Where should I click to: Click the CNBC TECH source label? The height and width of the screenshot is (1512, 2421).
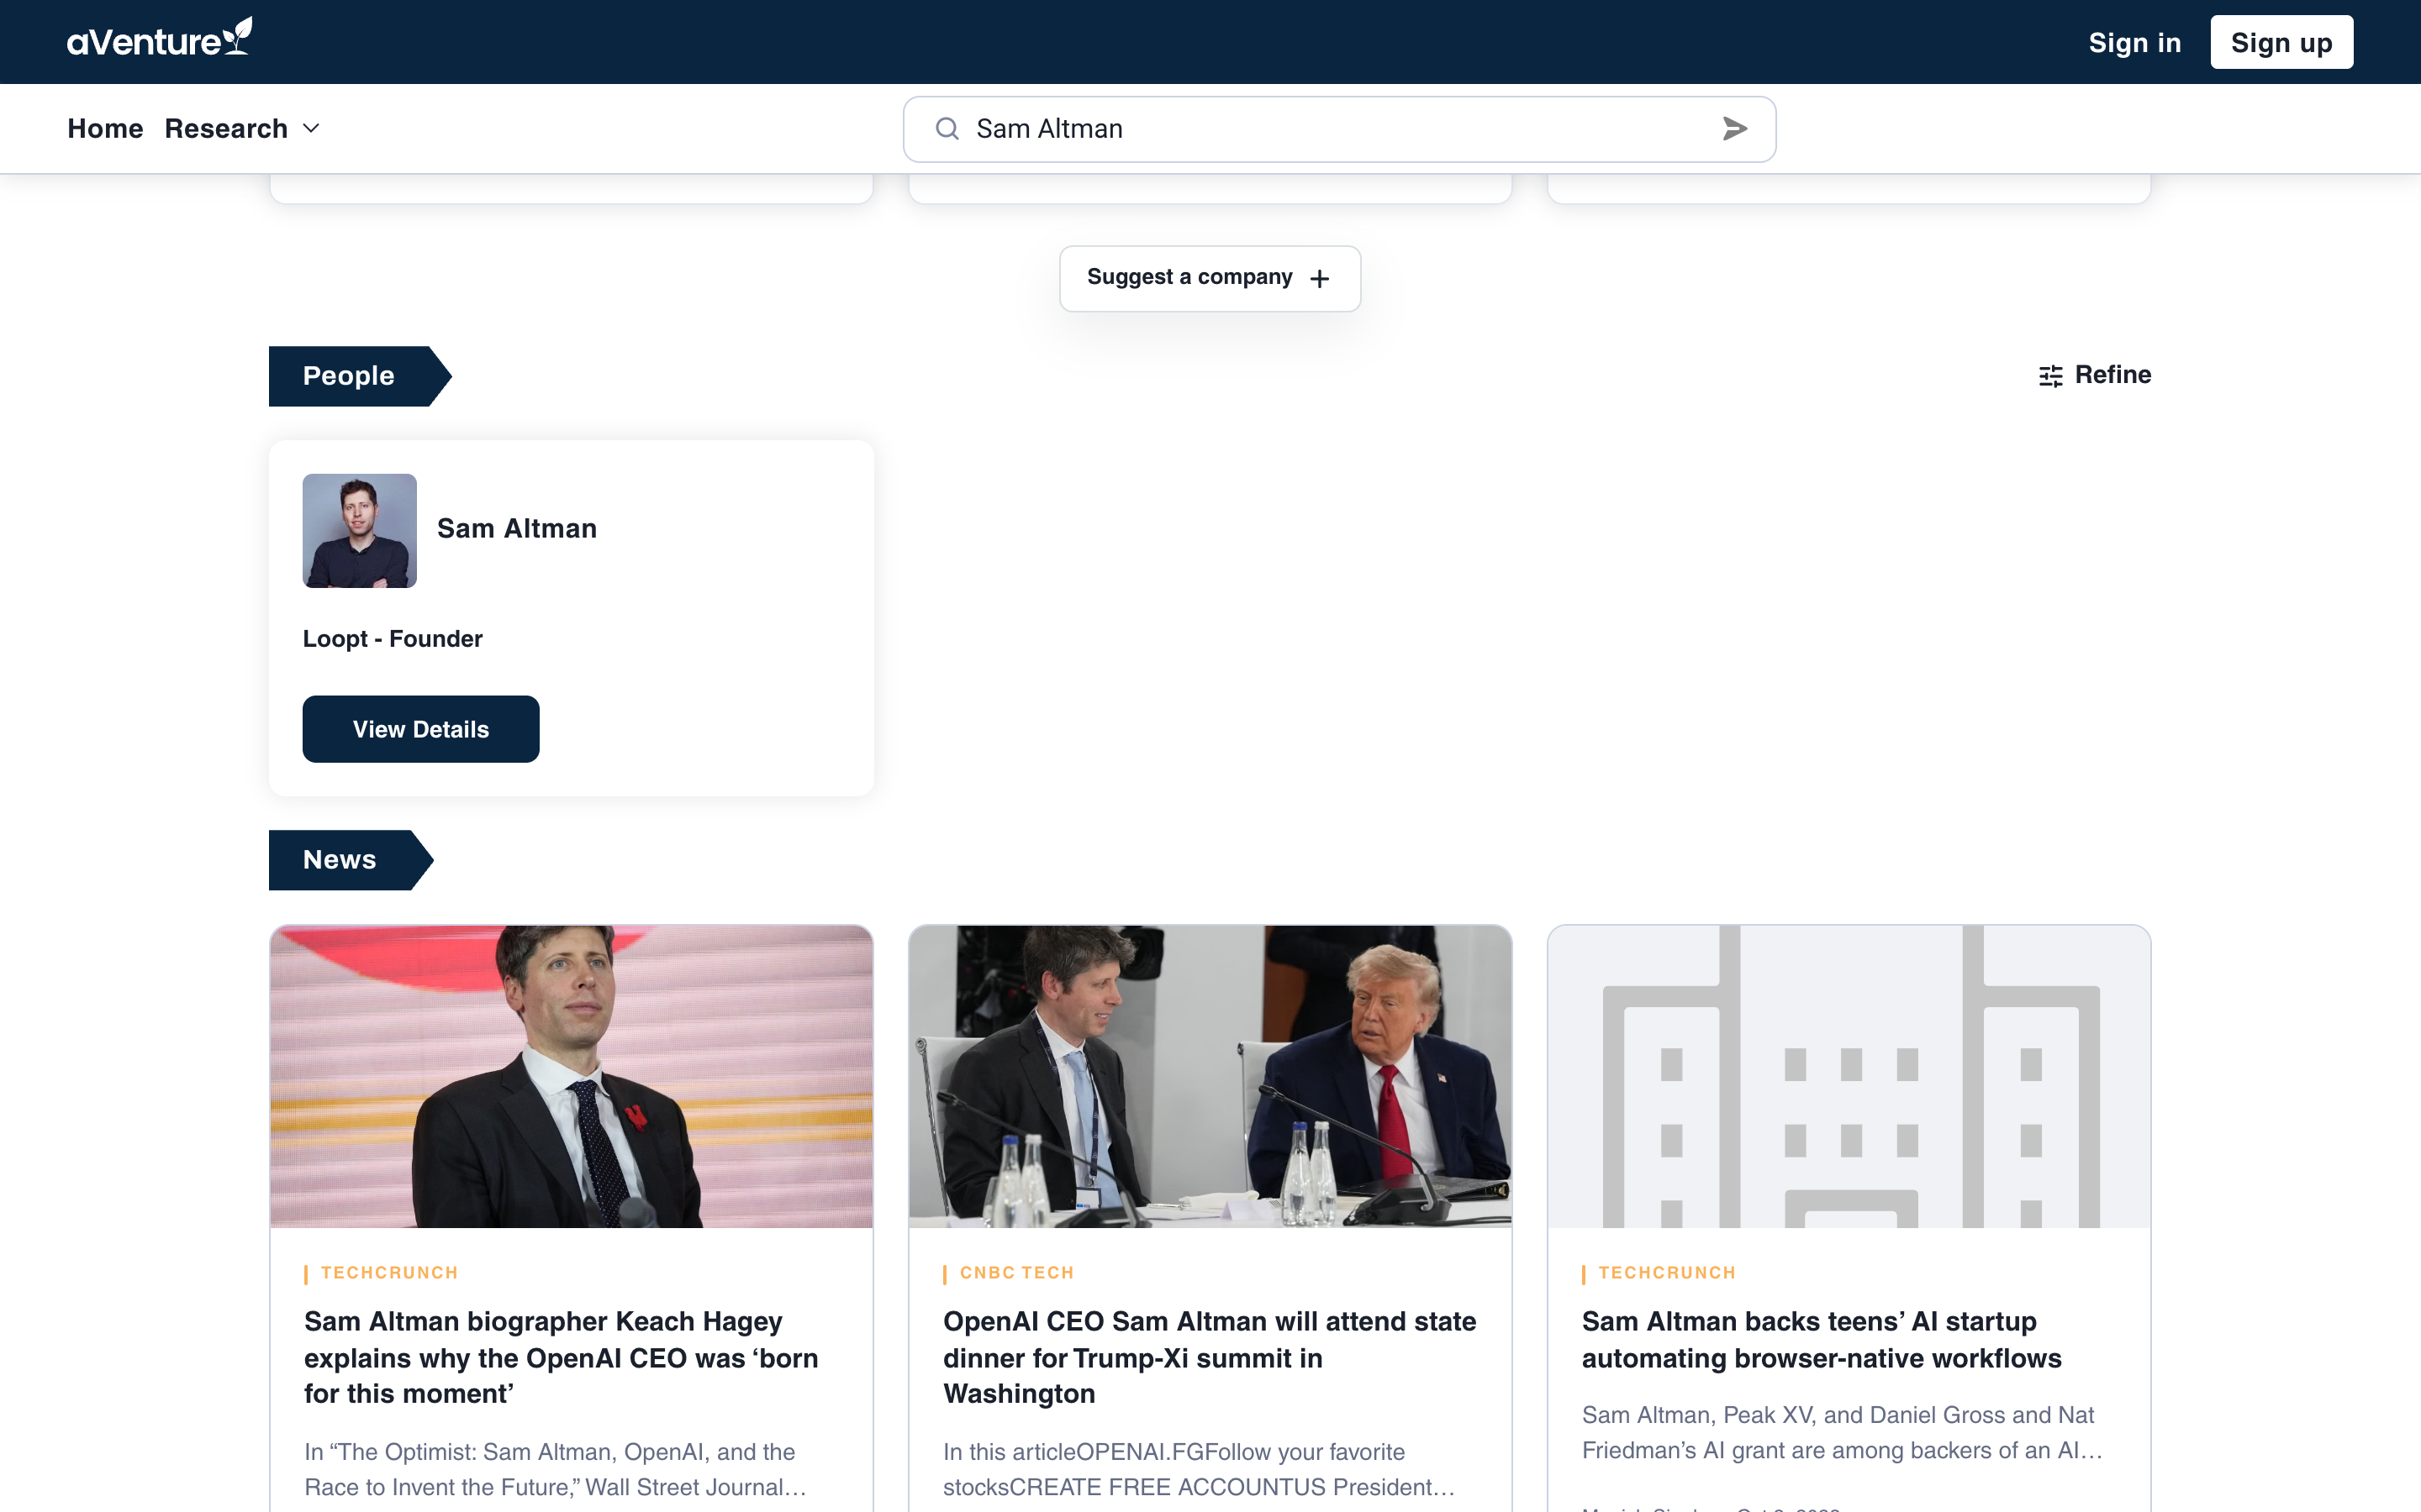[x=1016, y=1273]
